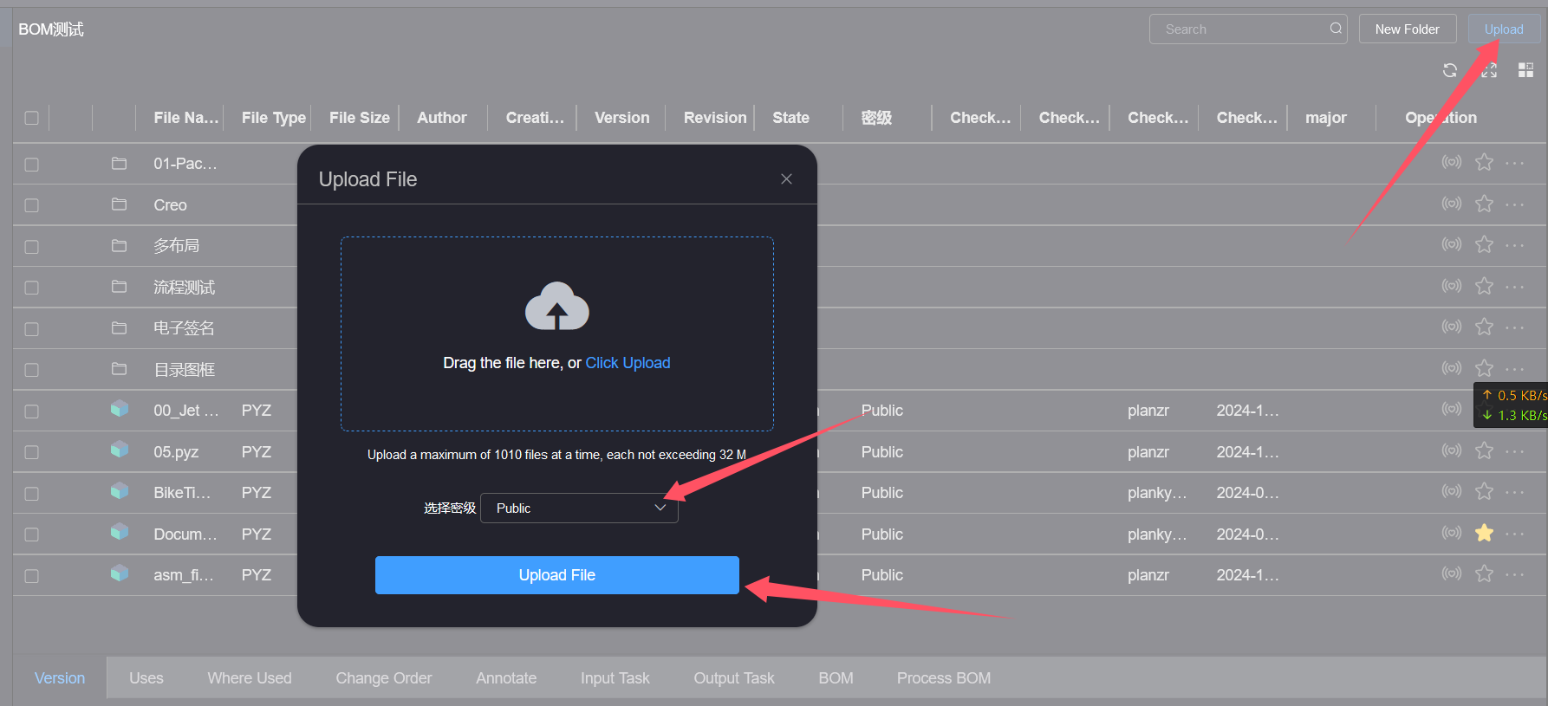
Task: Check the box for the 01-Pac… row
Action: [x=31, y=165]
